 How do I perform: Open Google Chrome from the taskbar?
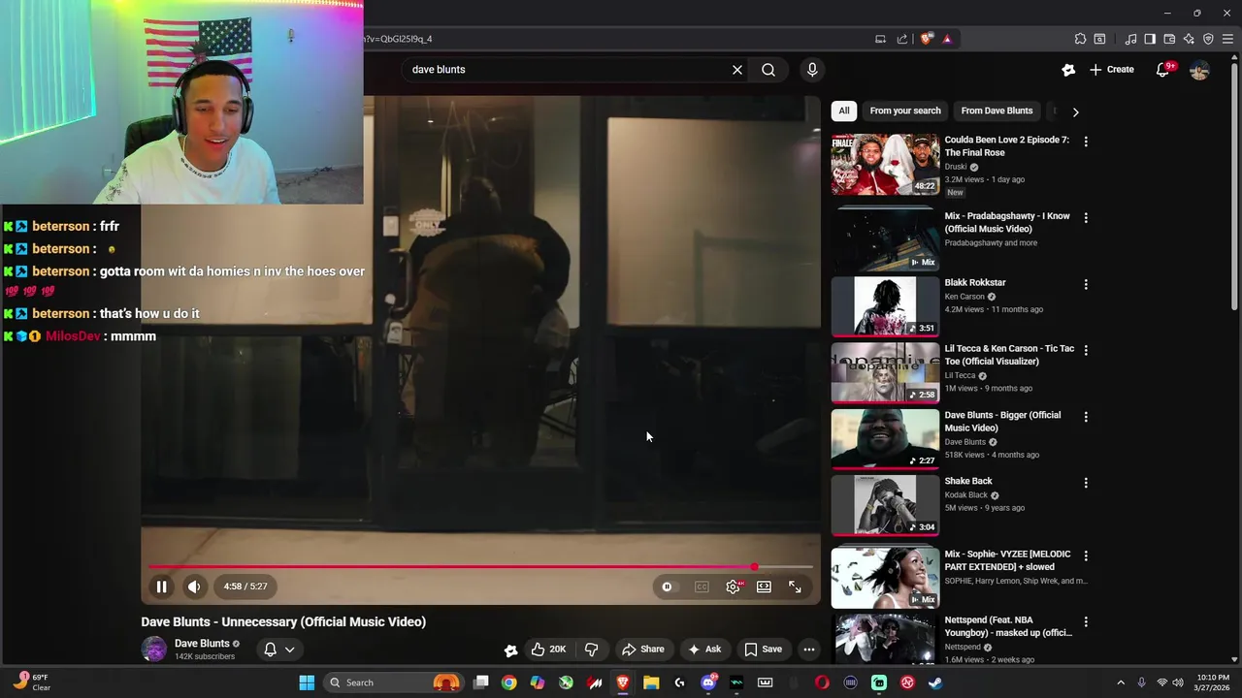[x=508, y=682]
